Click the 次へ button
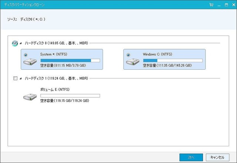Image resolution: width=237 pixels, height=163 pixels. click(x=191, y=157)
